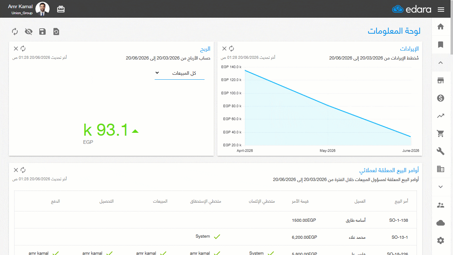The width and height of the screenshot is (453, 255).
Task: Open the building icon in sidebar
Action: click(441, 169)
